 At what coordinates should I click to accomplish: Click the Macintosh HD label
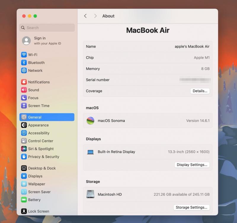[x=110, y=194]
